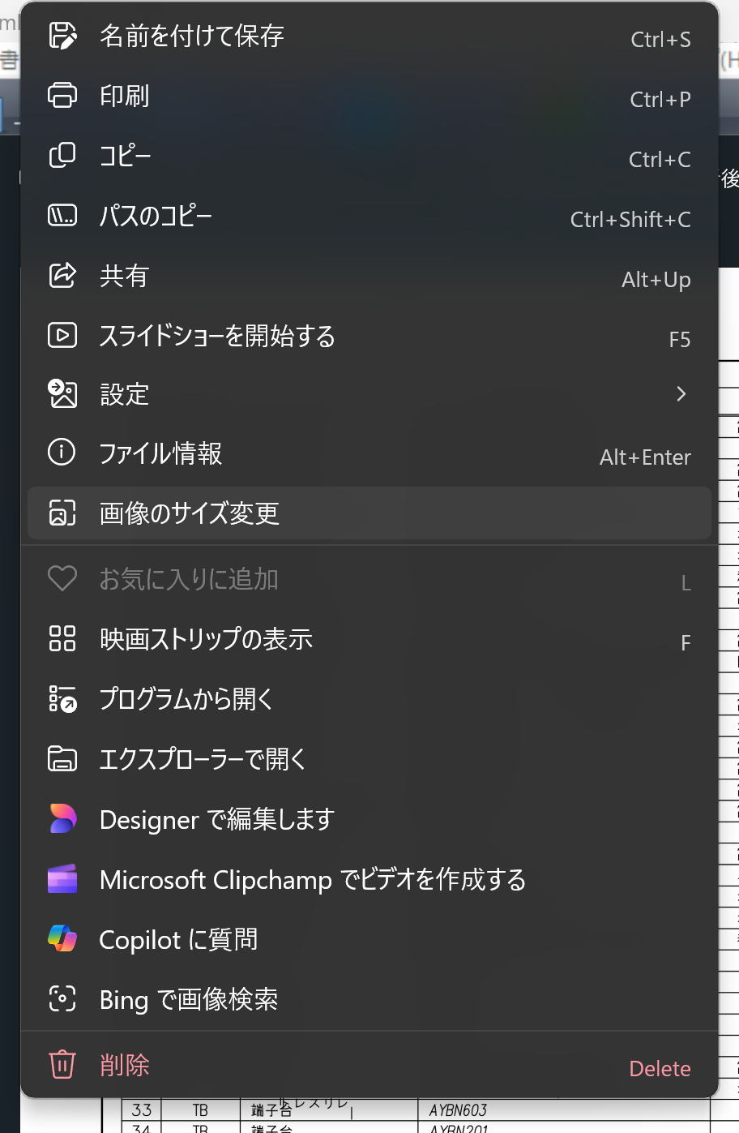Click the Clipchamp purple icon
739x1133 pixels.
tap(62, 879)
